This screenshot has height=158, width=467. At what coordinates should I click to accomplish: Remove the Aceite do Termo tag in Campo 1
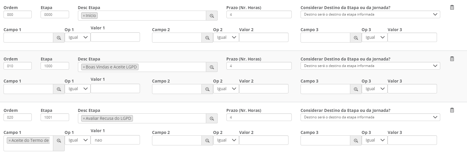tap(10, 141)
